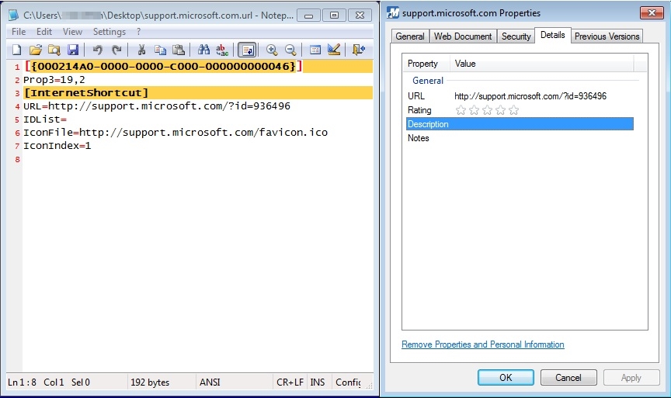Click the Customize Schemes ruler icon
This screenshot has width=671, height=398.
[334, 50]
